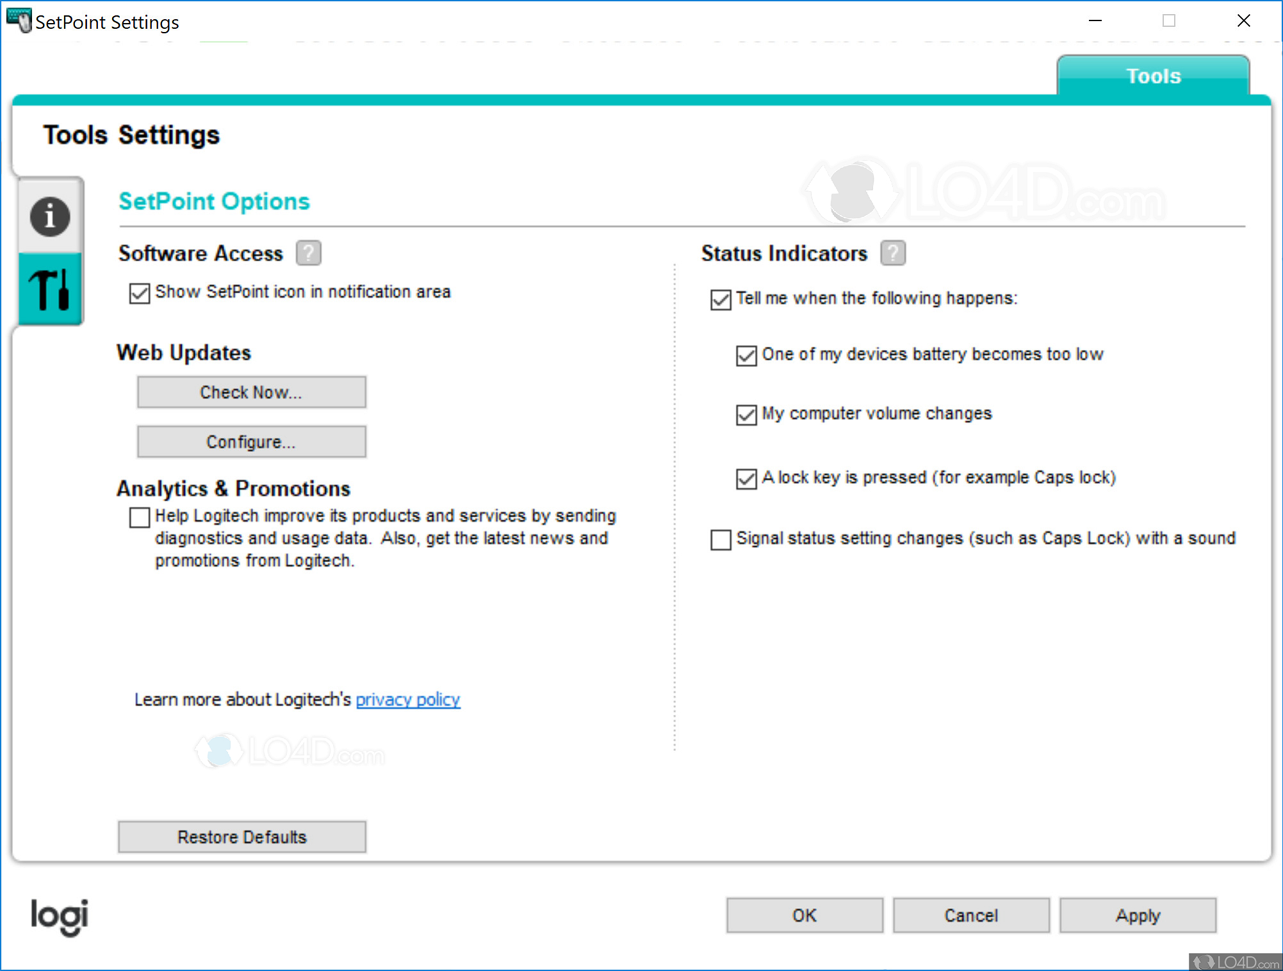Click Restore Defaults button
The width and height of the screenshot is (1283, 971).
(242, 837)
